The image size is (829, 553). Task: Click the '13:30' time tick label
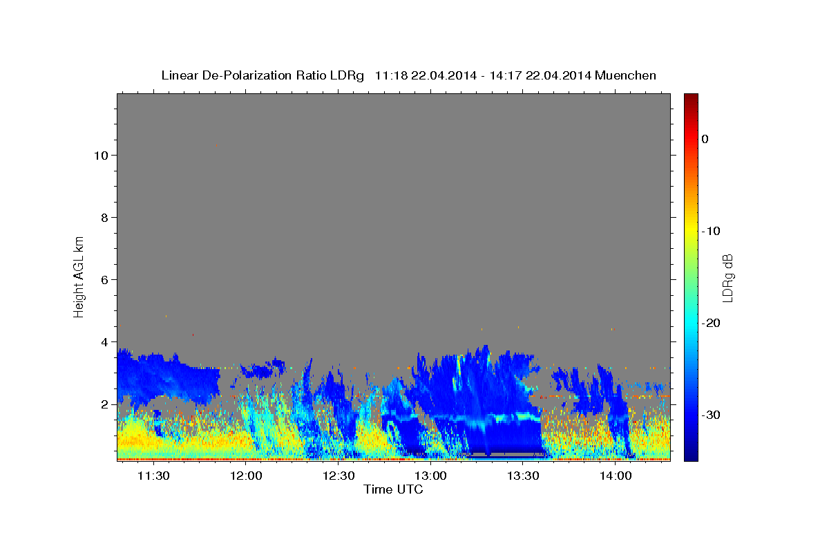523,476
